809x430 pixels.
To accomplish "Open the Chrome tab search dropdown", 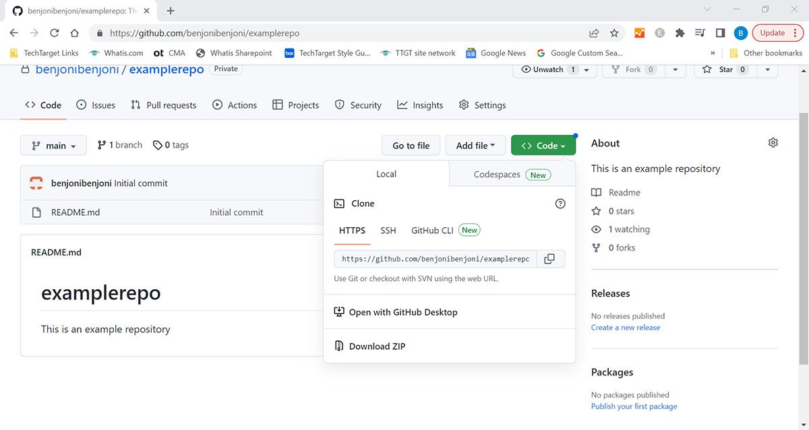I will (x=708, y=10).
